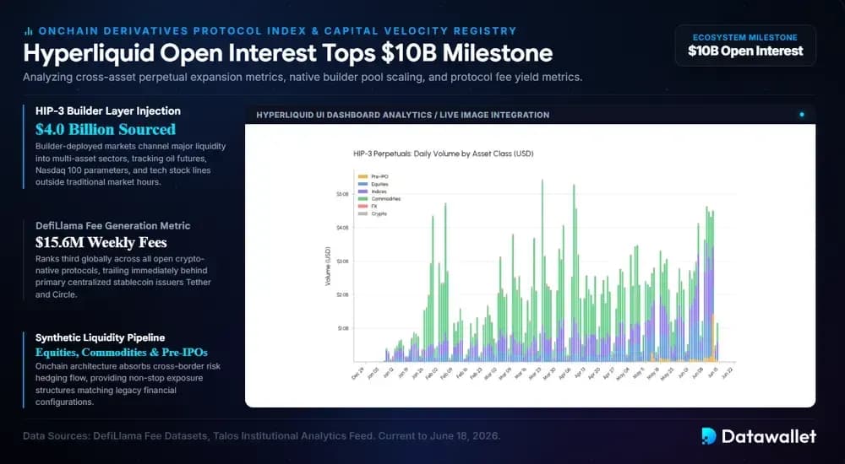Viewport: 845px width, 464px height.
Task: Select the Equities blue legend swatch
Action: pos(363,184)
